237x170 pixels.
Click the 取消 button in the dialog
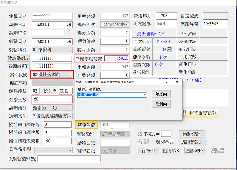pyautogui.click(x=160, y=104)
